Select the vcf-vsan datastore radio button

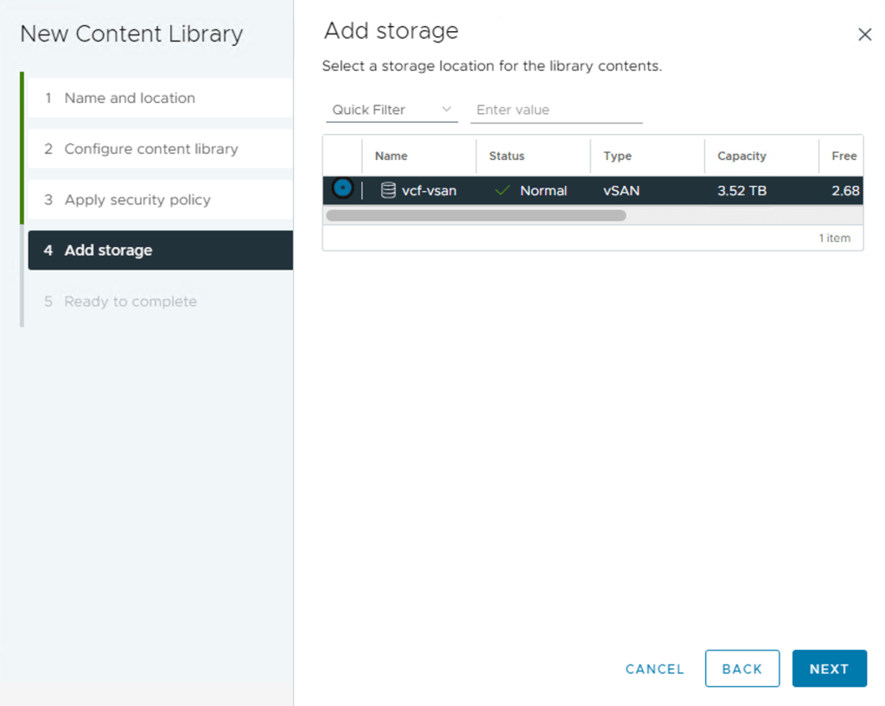tap(342, 188)
